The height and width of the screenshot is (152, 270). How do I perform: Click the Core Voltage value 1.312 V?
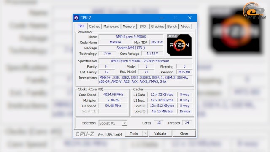[x=152, y=54]
